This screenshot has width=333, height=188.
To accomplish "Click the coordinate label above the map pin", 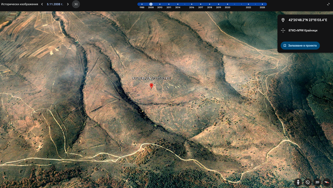I will coord(151,78).
